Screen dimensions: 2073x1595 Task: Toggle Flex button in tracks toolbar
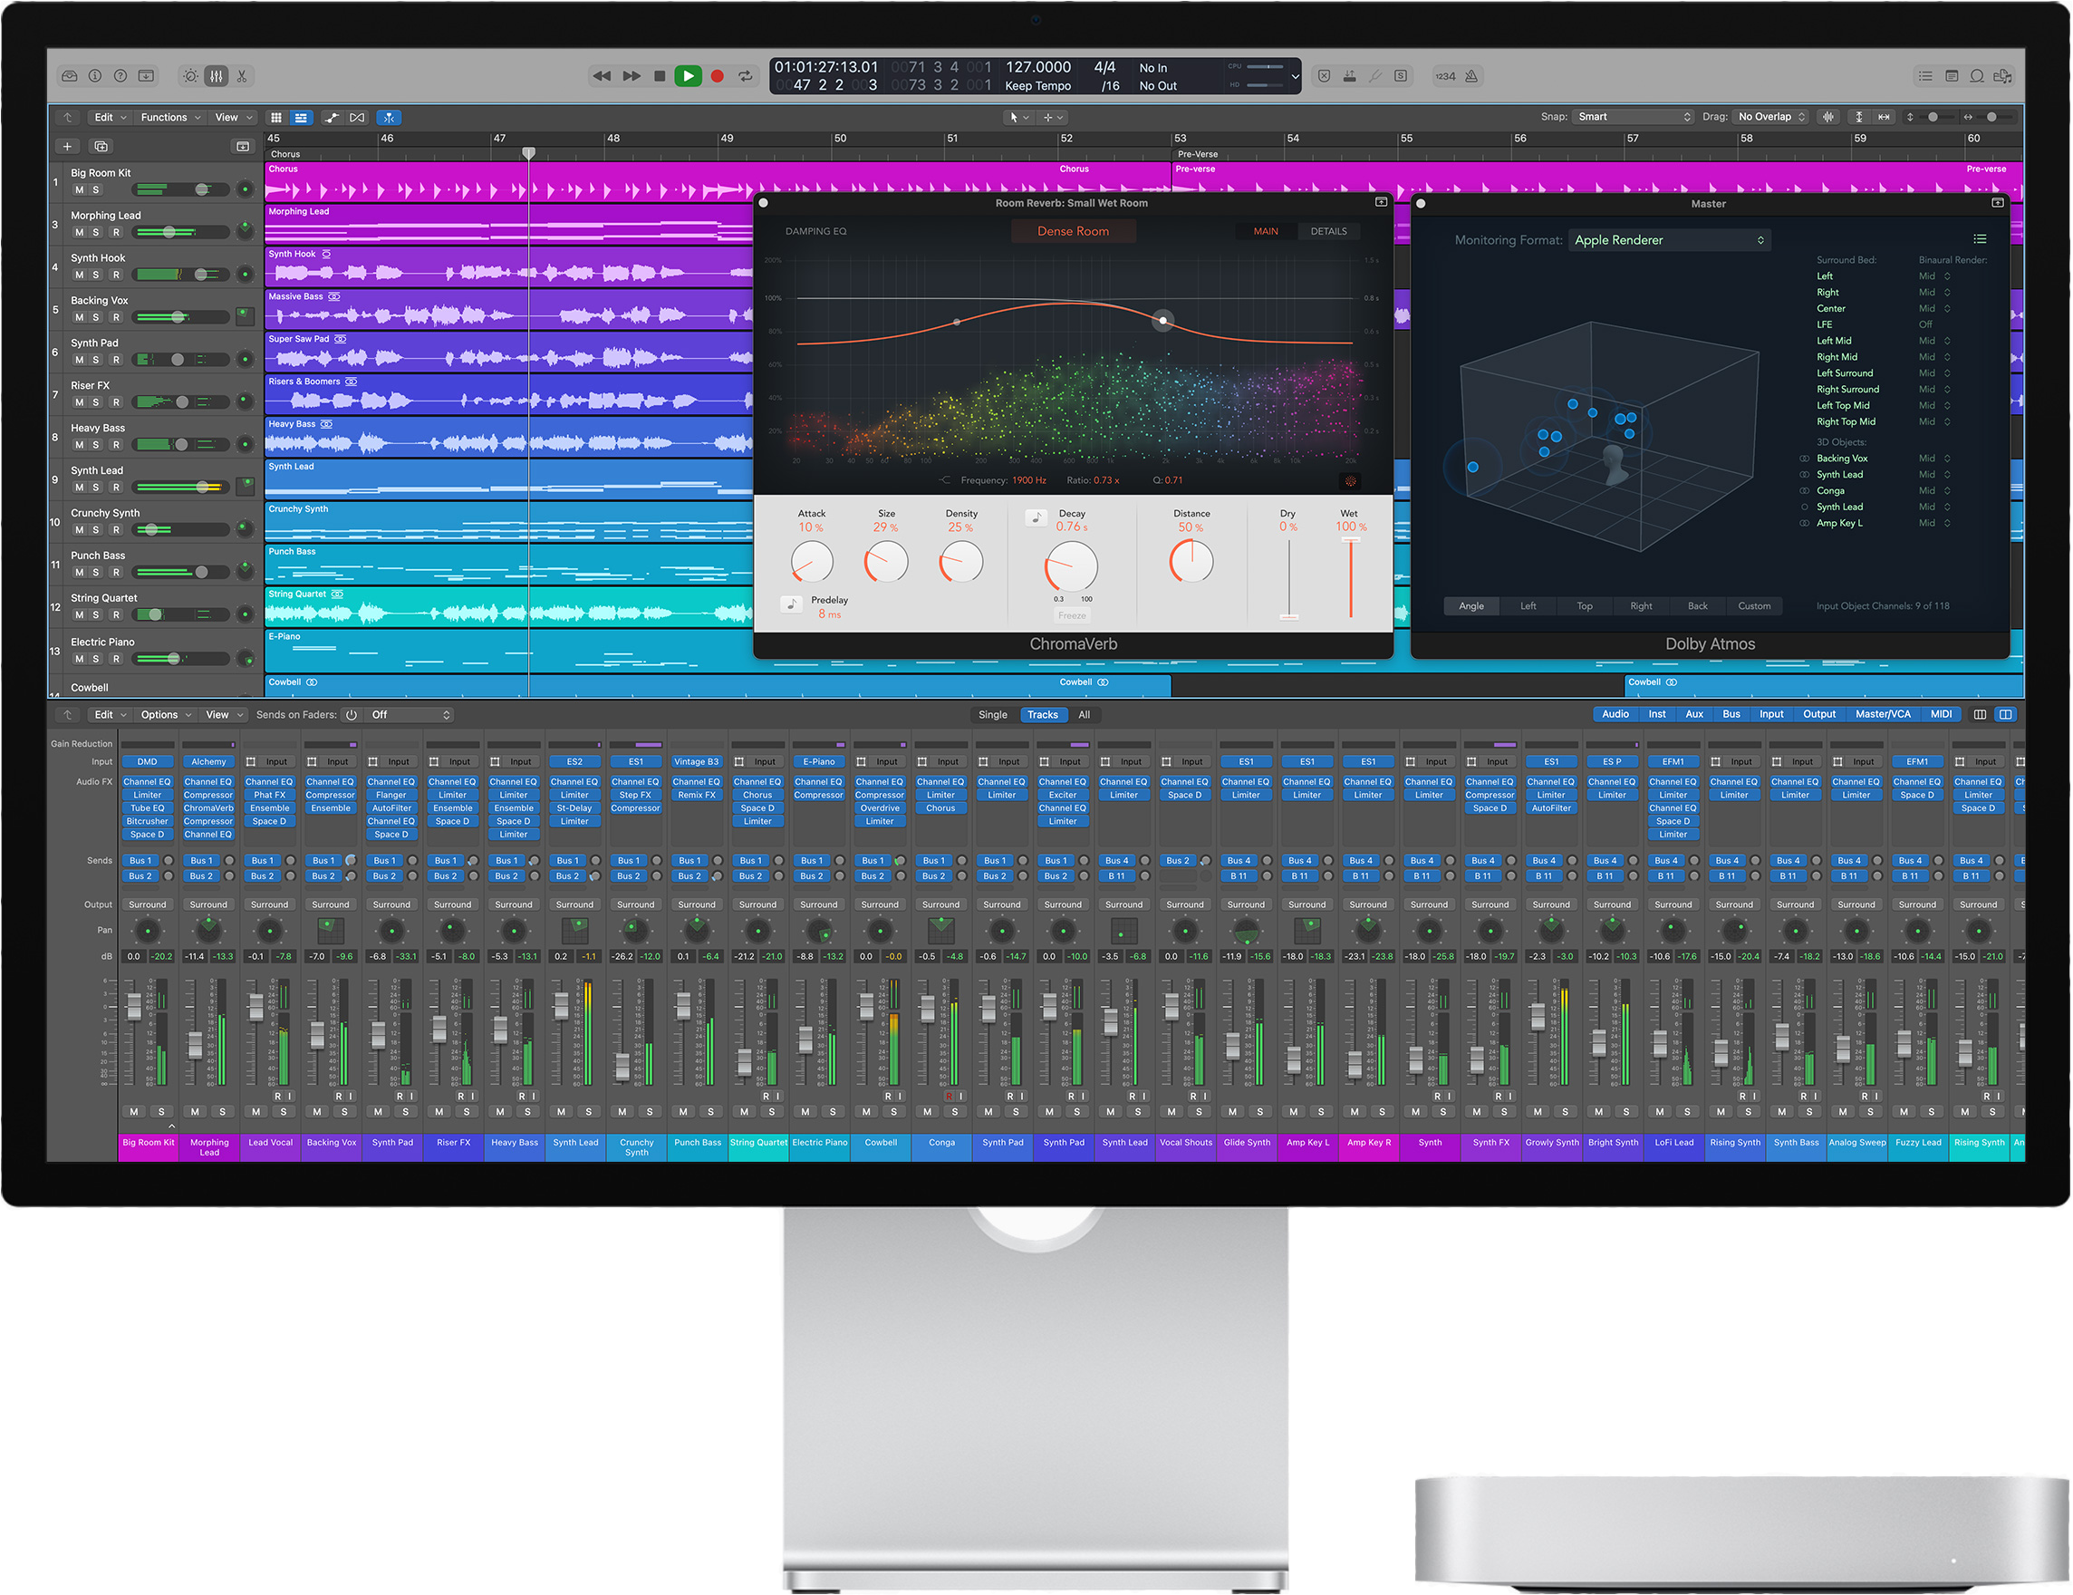[x=357, y=118]
